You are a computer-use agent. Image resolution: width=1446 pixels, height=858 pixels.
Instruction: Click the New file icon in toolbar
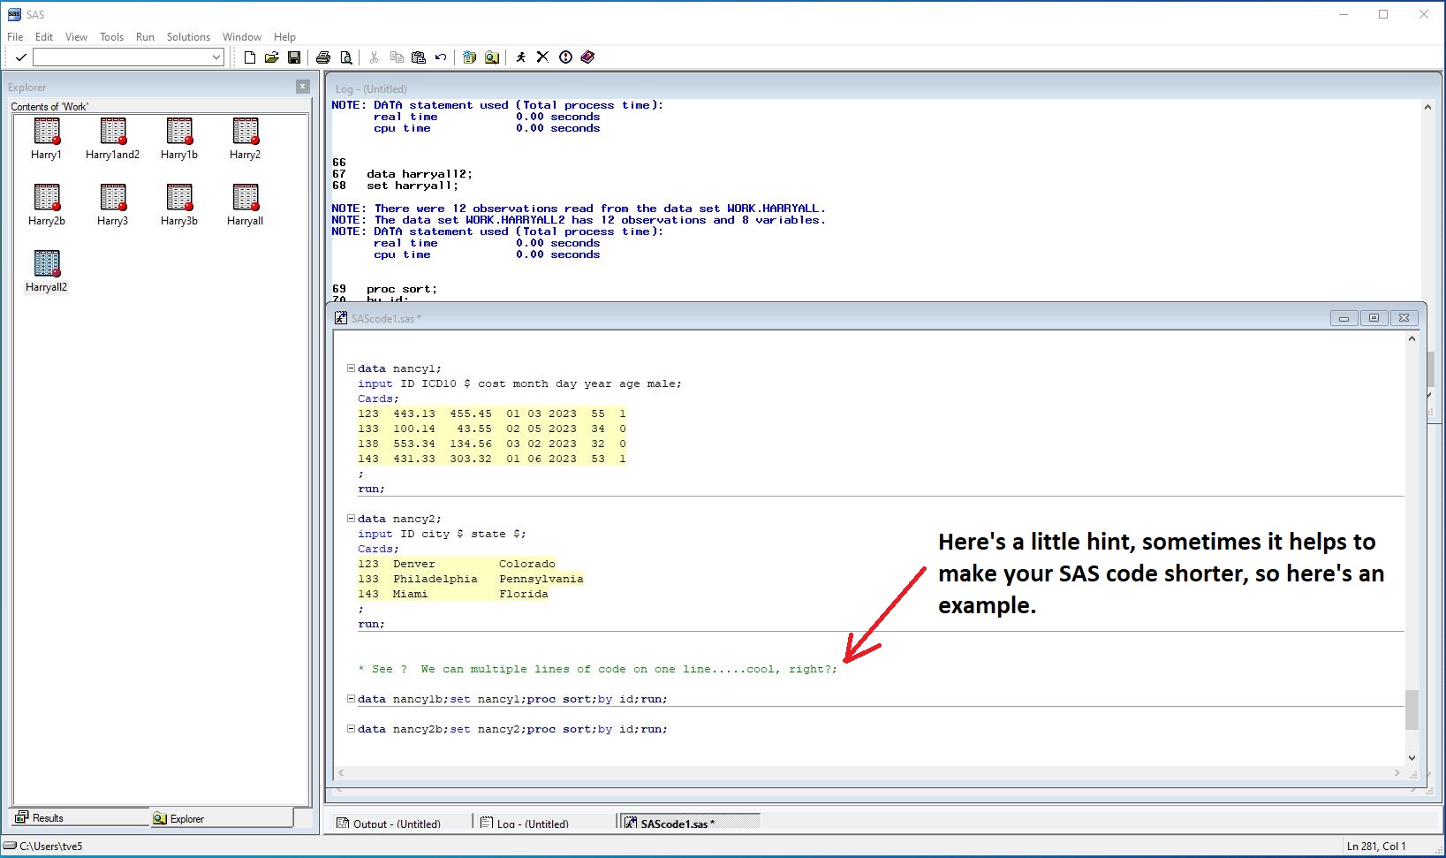[250, 57]
